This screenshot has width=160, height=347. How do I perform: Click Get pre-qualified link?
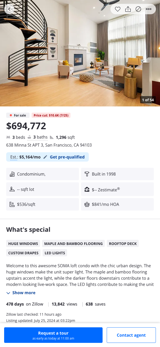(67, 157)
